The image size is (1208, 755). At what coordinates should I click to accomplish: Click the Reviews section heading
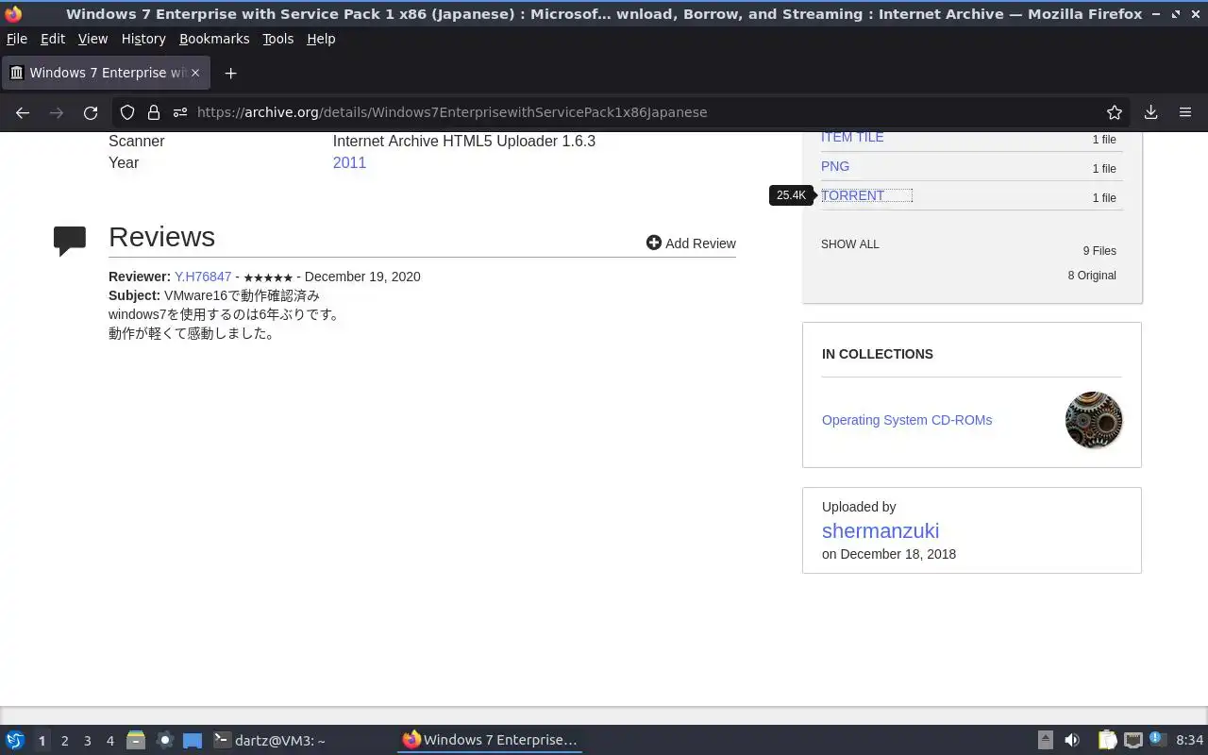[x=161, y=237]
